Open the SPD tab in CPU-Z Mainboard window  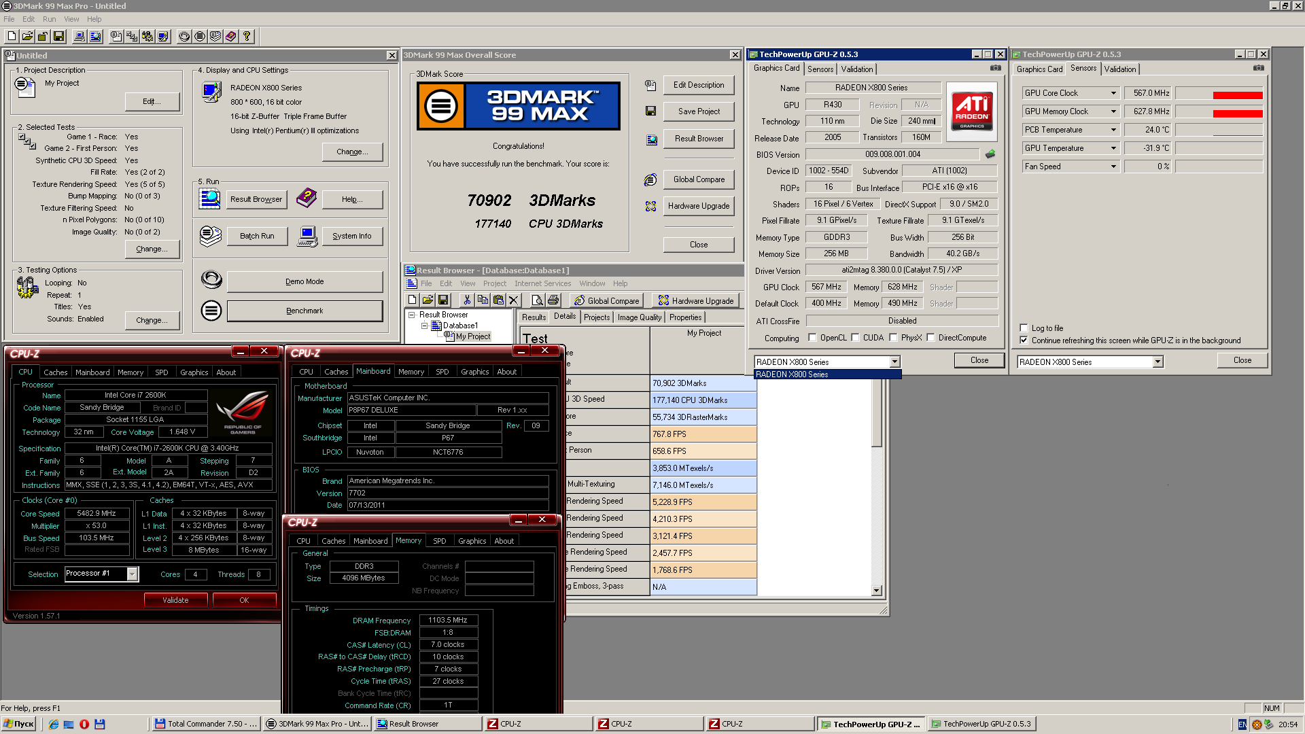[442, 372]
